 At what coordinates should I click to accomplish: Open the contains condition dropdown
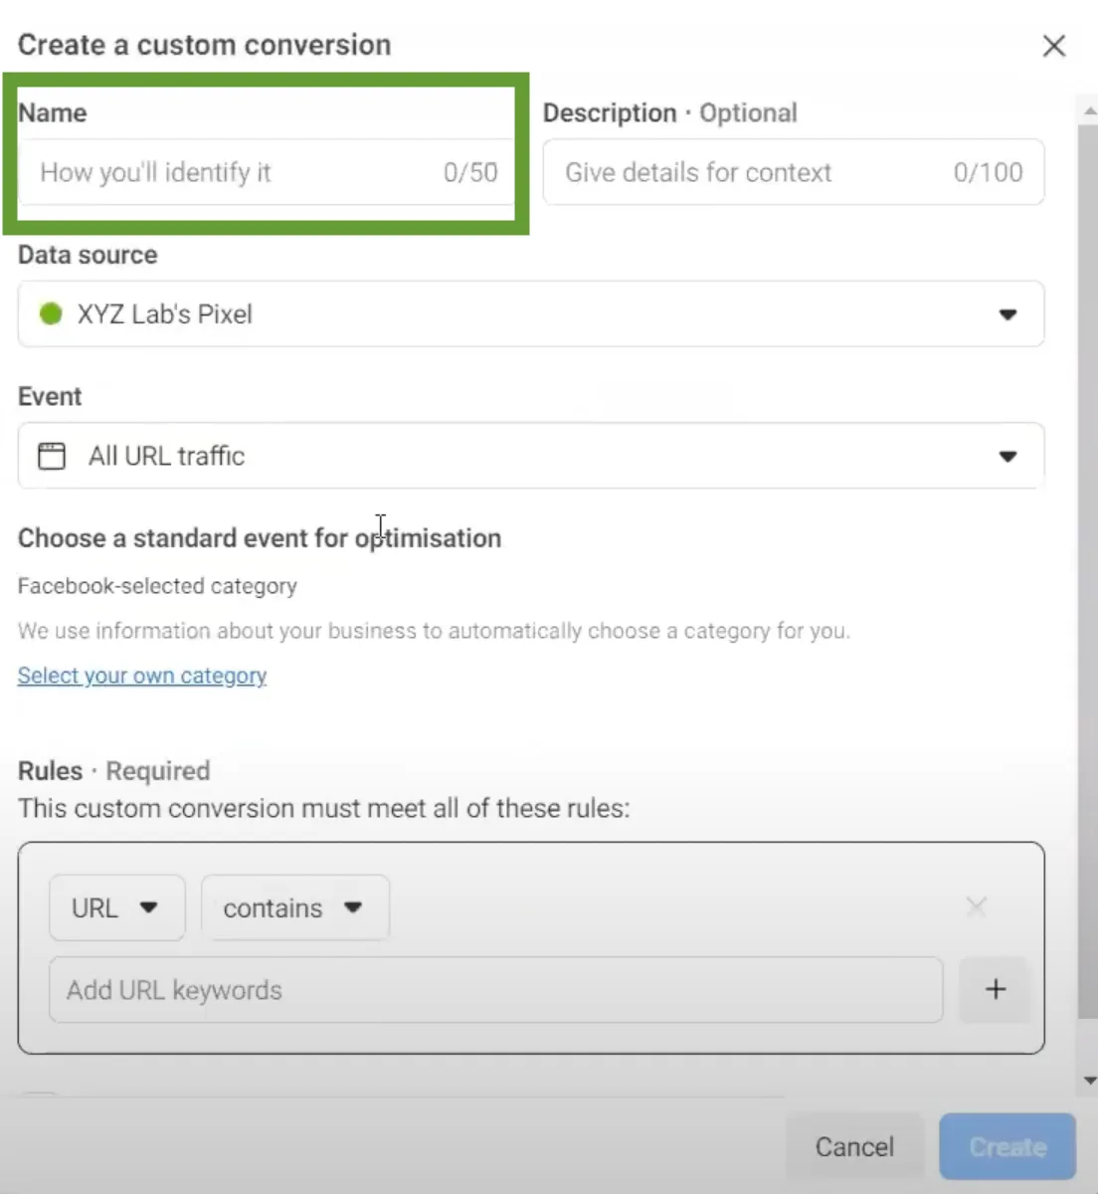(295, 907)
